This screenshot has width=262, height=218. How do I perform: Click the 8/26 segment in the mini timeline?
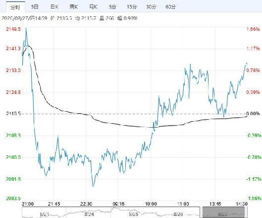point(177,213)
